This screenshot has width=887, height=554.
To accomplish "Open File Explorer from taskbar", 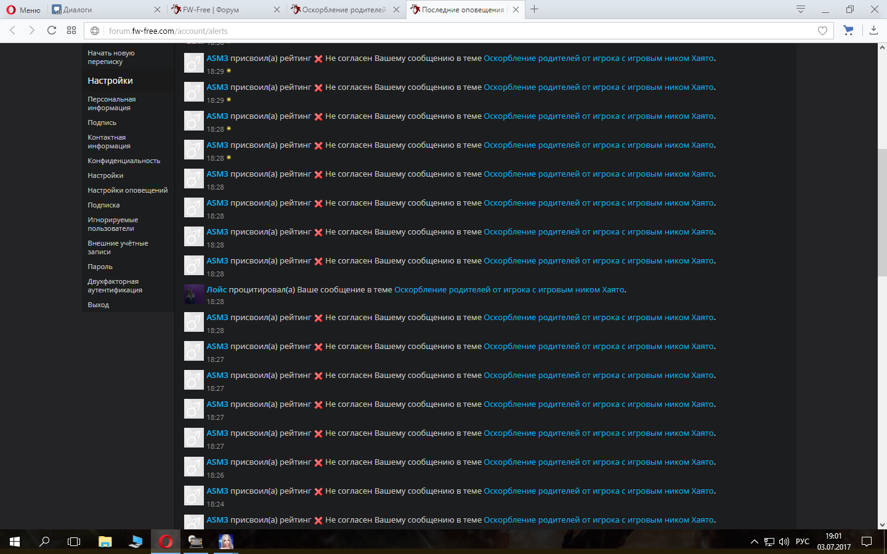I will (x=105, y=542).
